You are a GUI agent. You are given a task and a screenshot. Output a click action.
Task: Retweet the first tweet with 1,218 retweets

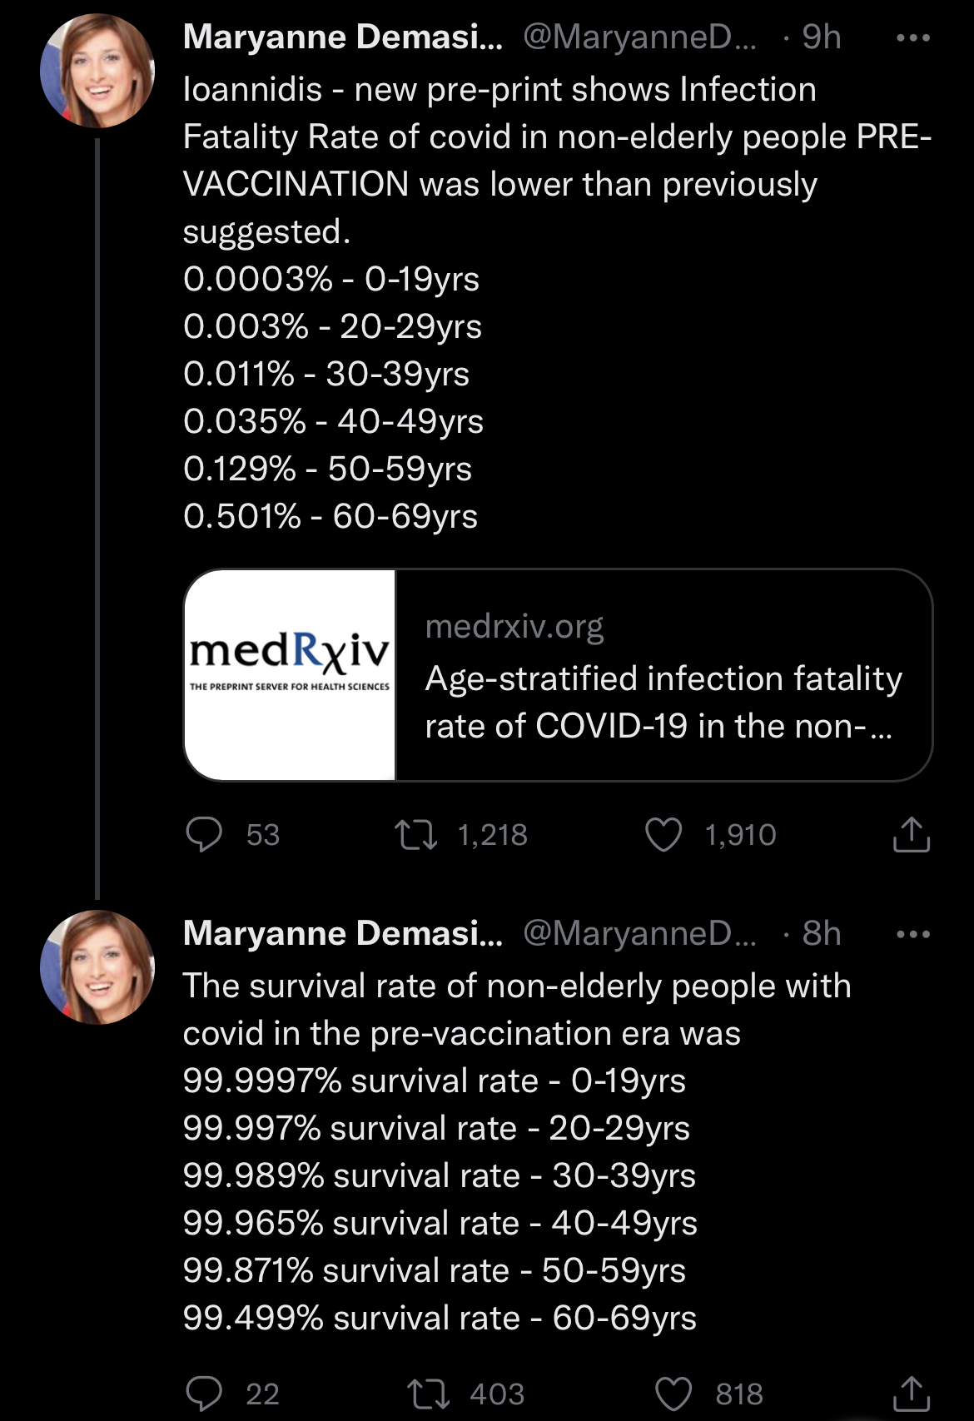pyautogui.click(x=415, y=835)
